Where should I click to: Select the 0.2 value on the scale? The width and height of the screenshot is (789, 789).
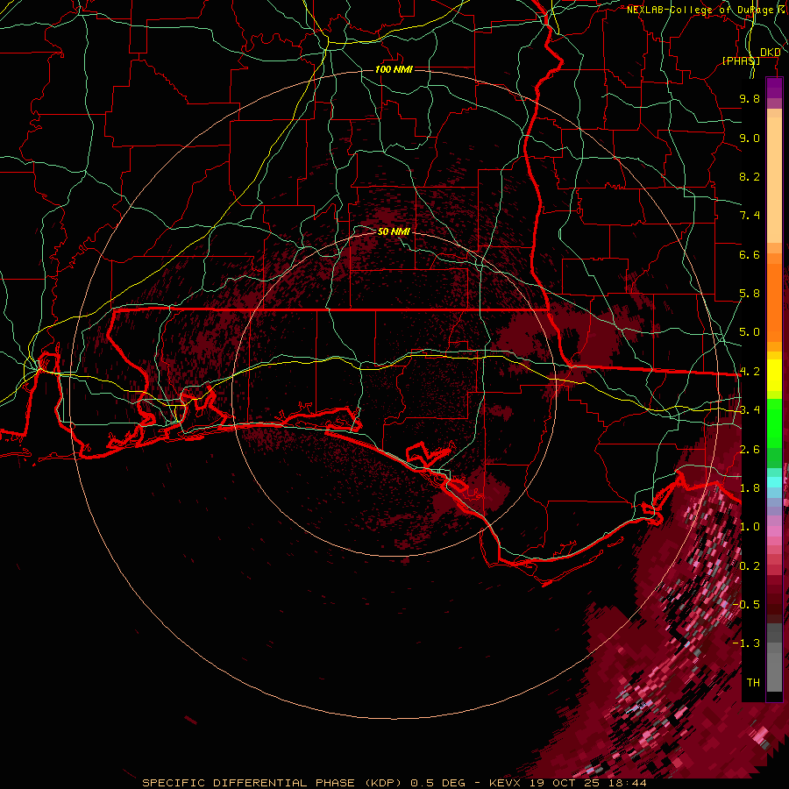tap(750, 566)
